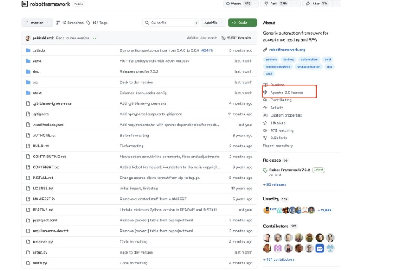Open the README.rst file

[x=43, y=210]
